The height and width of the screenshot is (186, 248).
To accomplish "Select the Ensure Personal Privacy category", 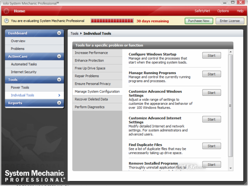I will pyautogui.click(x=97, y=84).
